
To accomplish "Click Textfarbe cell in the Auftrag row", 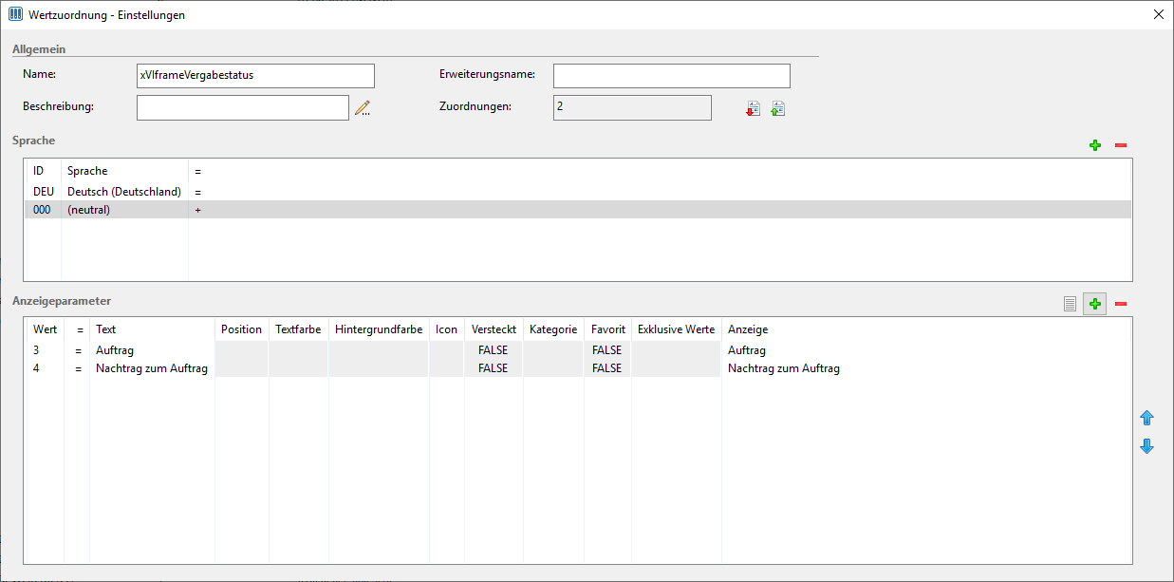I will (x=299, y=350).
